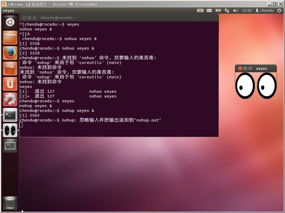Viewport: 285px width, 213px height.
Task: Click the left eye in xeyes window
Action: pyautogui.click(x=245, y=86)
